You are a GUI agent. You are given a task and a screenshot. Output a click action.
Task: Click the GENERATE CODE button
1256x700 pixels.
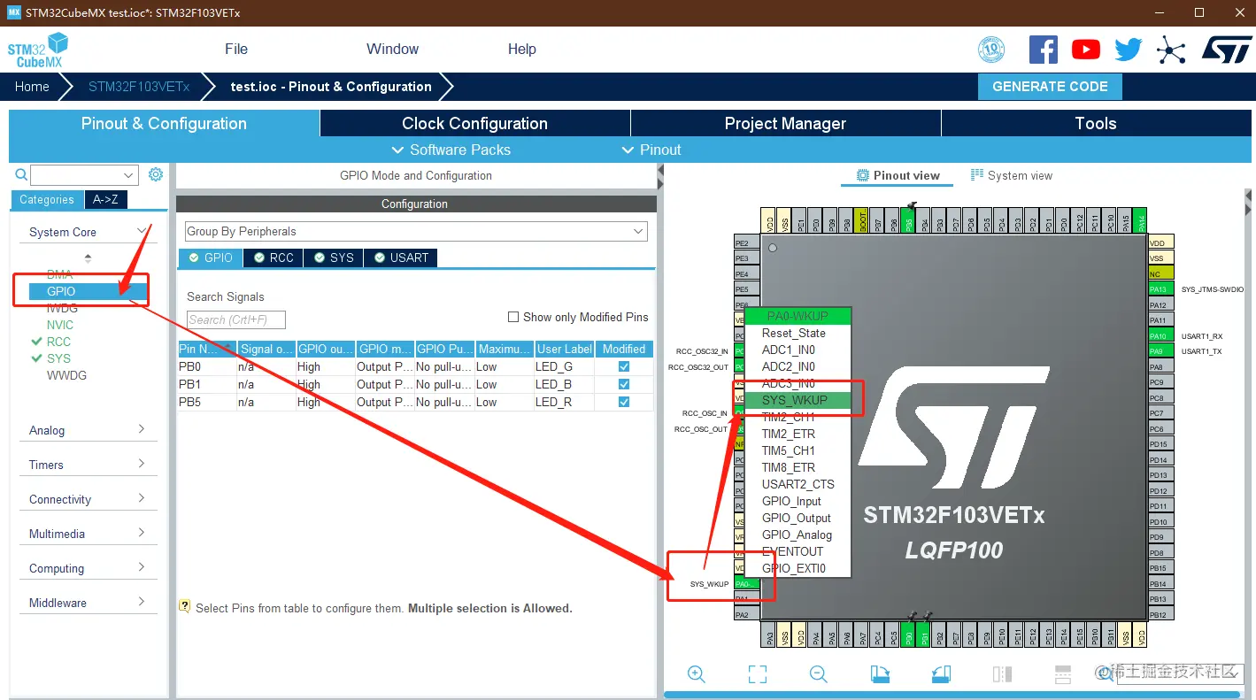[x=1050, y=87]
